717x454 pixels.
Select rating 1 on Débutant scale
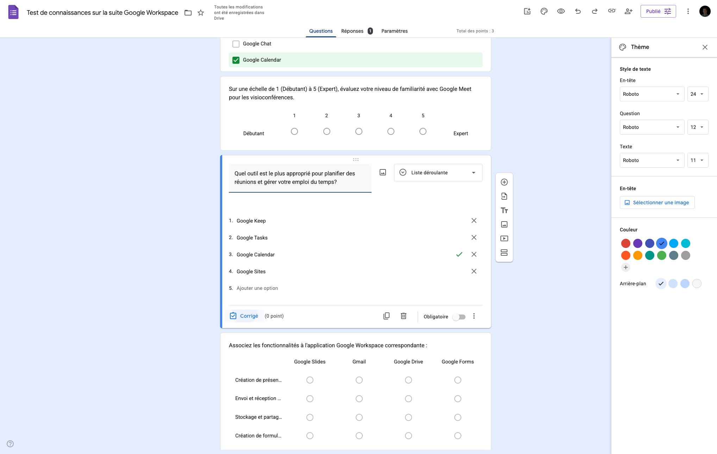tap(294, 131)
